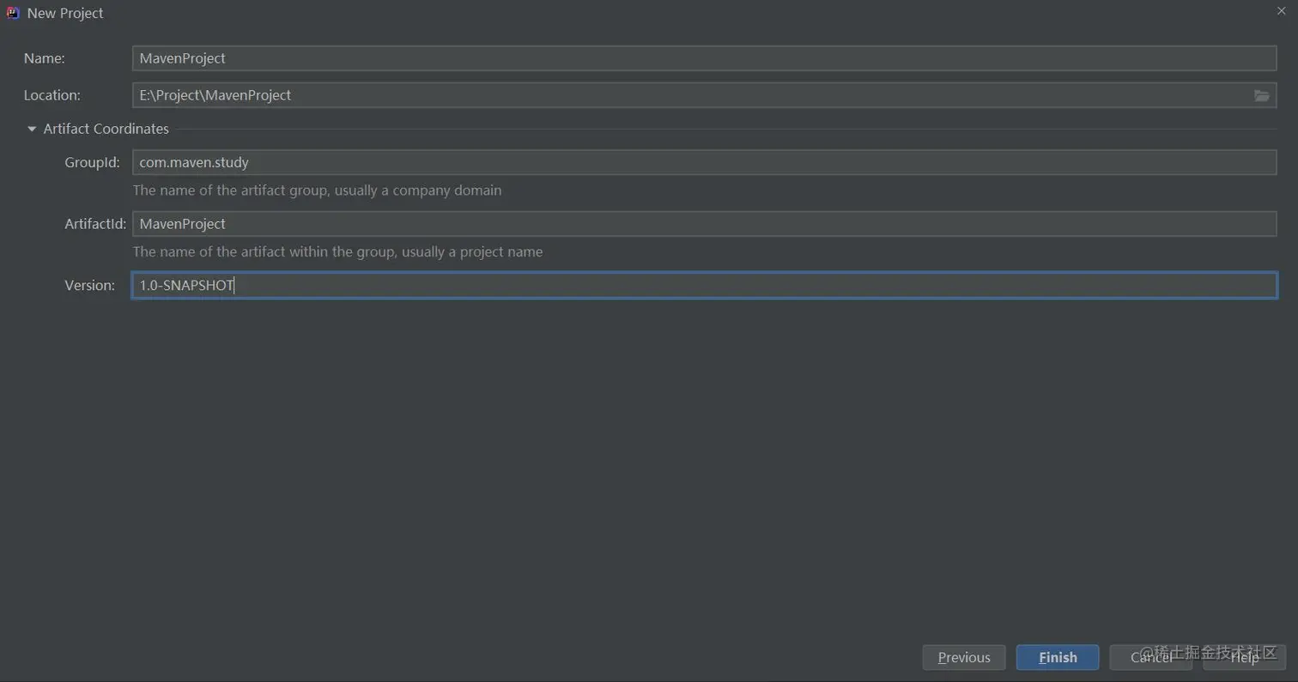Click the Version field 1.0-SNAPSHOT
Image resolution: width=1298 pixels, height=682 pixels.
tap(704, 286)
